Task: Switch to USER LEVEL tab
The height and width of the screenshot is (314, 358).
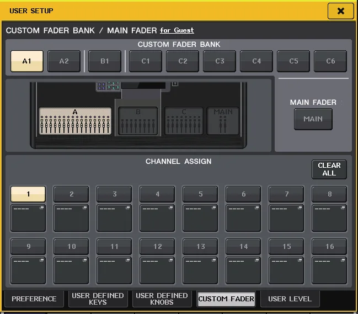Action: [290, 299]
